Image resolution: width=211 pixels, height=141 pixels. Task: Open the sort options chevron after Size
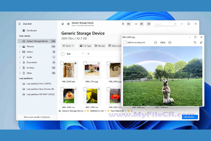coord(89,54)
